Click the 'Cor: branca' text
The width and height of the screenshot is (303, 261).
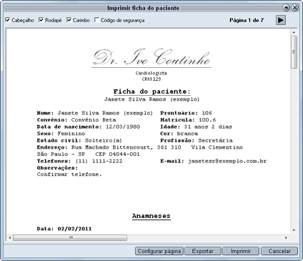pyautogui.click(x=179, y=134)
